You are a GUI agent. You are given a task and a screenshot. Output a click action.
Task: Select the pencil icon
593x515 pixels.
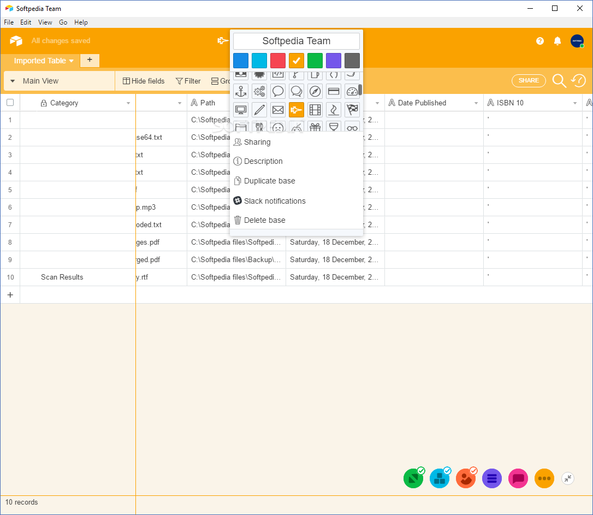point(259,110)
